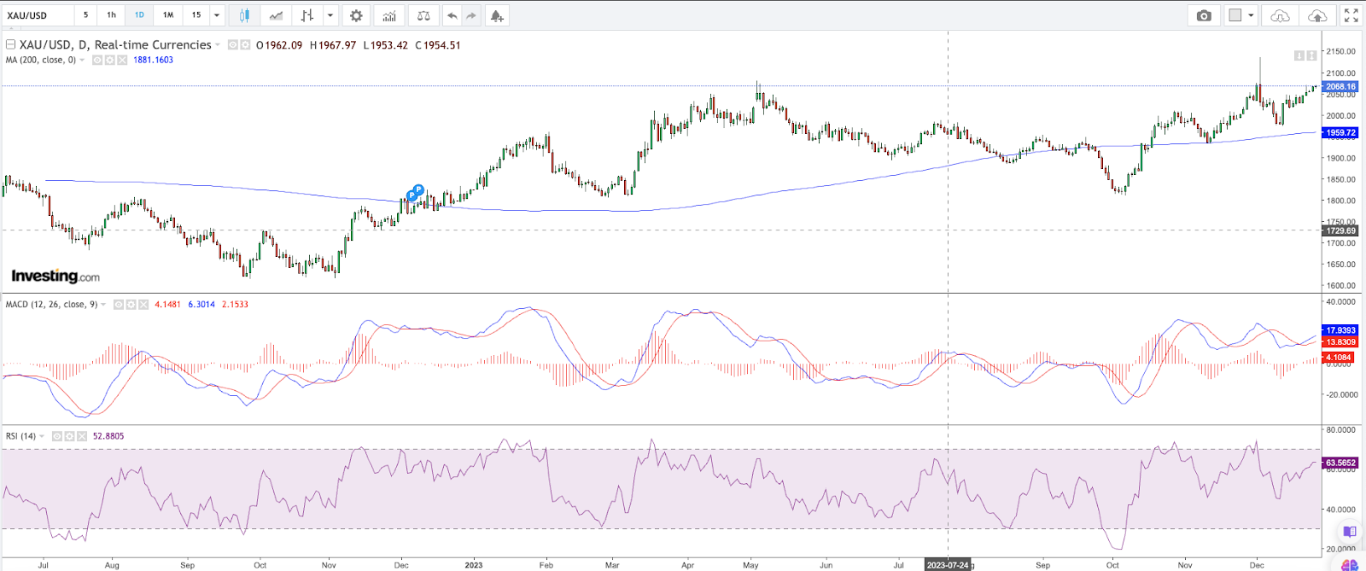Select the candlestick chart style icon
This screenshot has height=571, width=1366.
(x=245, y=15)
